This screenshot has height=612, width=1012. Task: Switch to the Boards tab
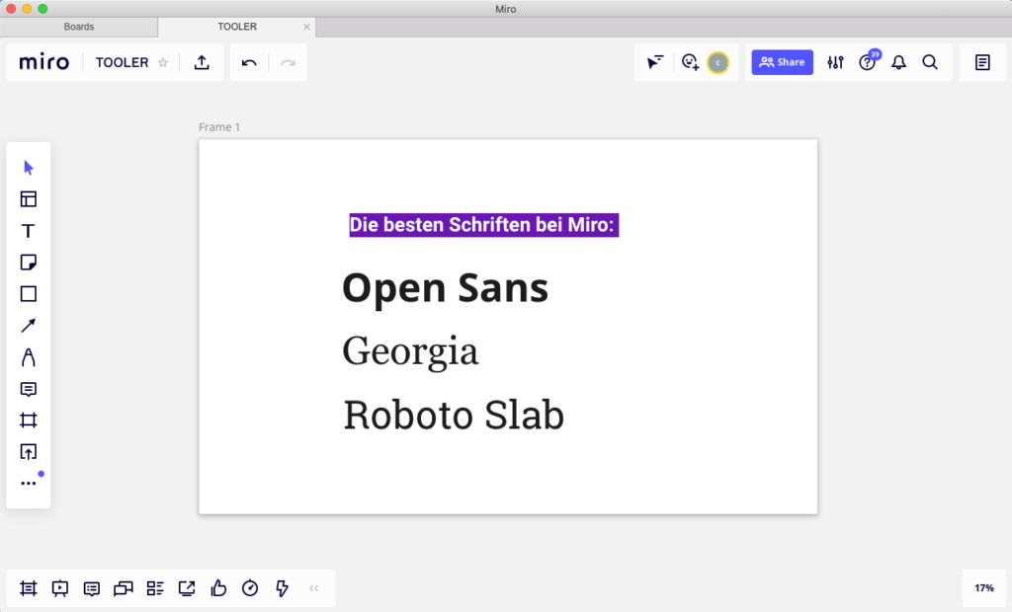(79, 27)
